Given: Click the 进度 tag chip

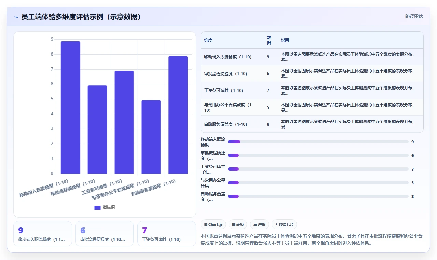Looking at the screenshot, I should [x=259, y=224].
